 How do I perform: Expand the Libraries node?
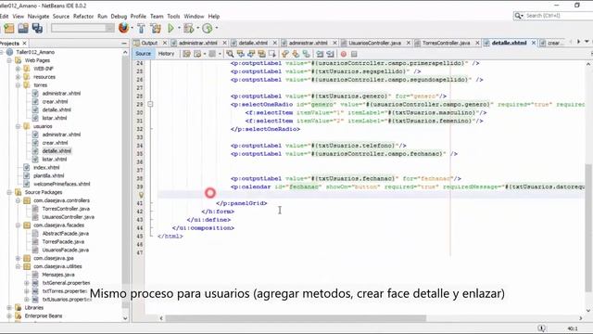coord(9,308)
